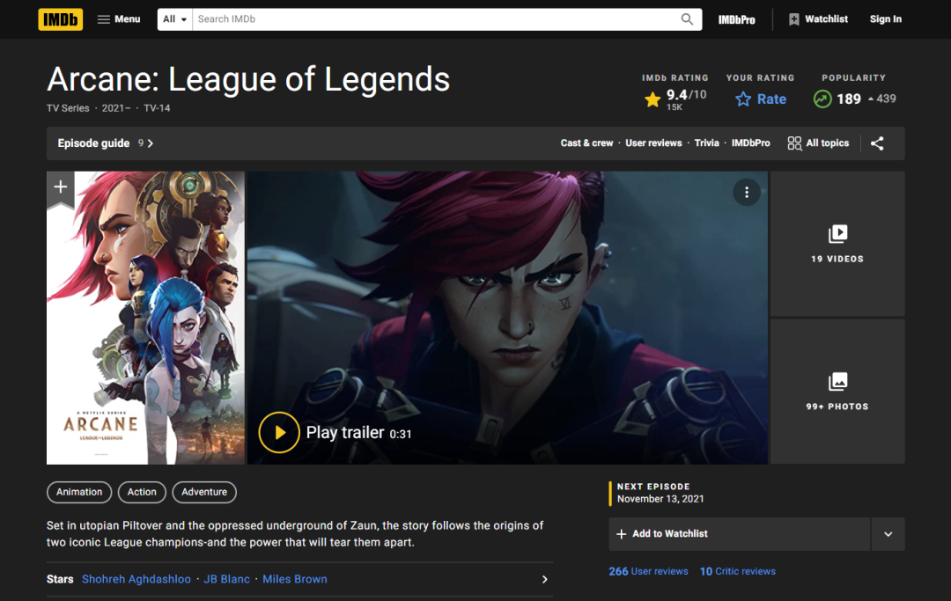Open Shohreh Aghdashloo's page

click(136, 579)
